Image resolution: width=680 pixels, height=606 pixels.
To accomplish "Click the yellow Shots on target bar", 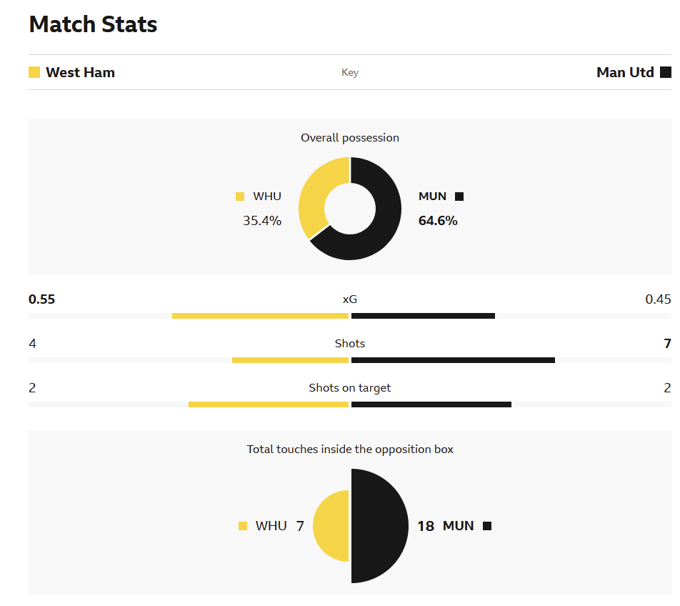I will [269, 404].
